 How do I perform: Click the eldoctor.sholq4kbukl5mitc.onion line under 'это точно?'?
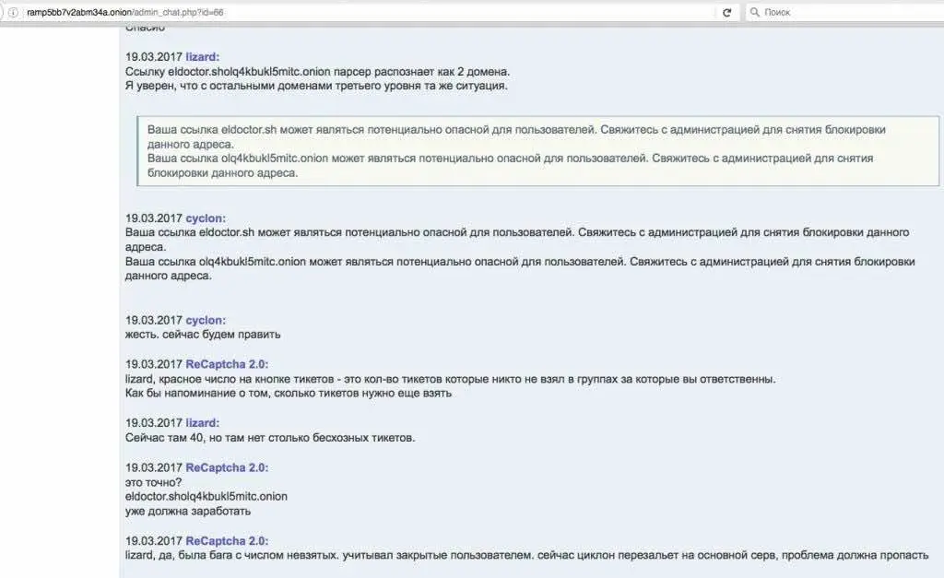tap(206, 496)
